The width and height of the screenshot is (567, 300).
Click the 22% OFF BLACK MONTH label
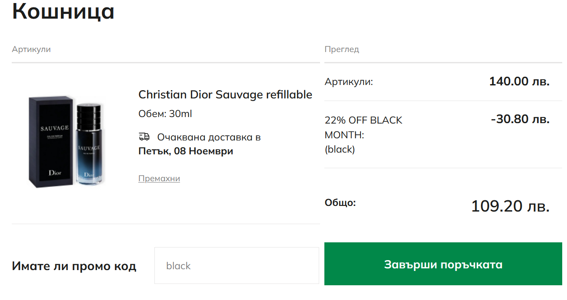point(364,127)
